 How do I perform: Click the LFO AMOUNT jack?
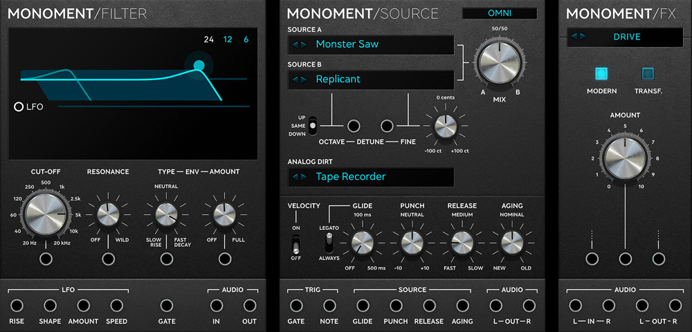pyautogui.click(x=83, y=306)
